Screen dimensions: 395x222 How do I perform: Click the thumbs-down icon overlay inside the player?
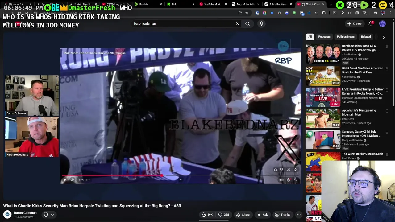click(281, 169)
